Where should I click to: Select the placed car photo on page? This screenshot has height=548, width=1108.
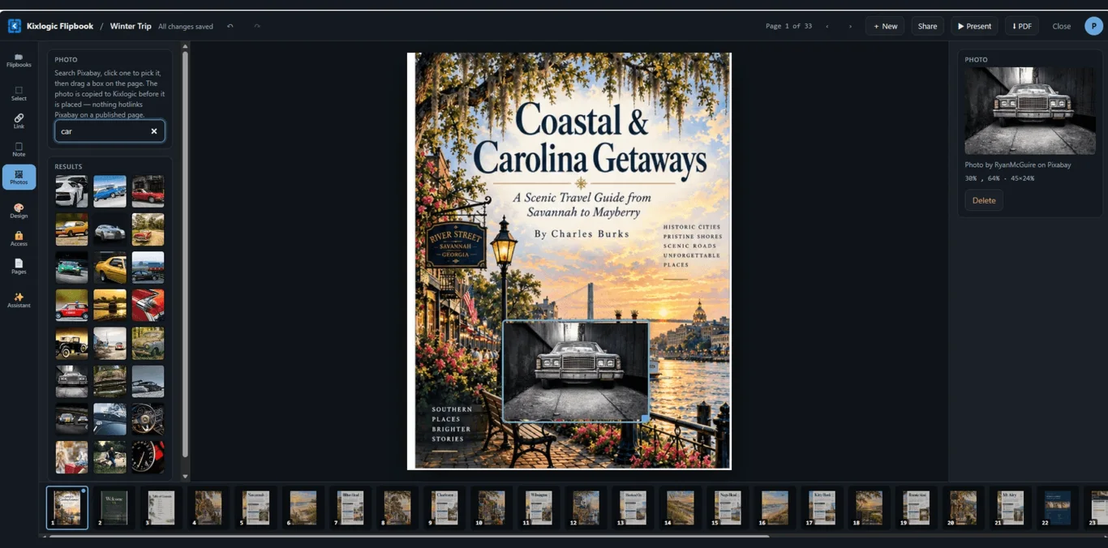(575, 370)
